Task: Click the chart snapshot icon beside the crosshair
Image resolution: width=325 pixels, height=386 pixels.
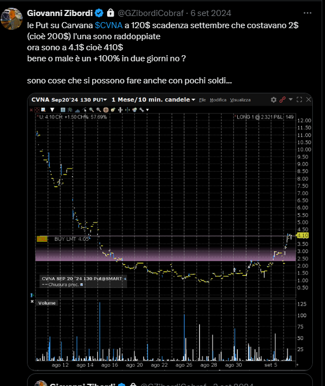Action: tap(43, 109)
